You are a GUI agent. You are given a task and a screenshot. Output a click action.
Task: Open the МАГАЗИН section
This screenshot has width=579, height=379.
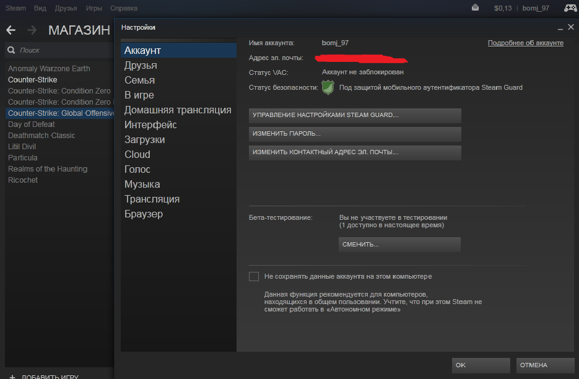click(x=79, y=30)
